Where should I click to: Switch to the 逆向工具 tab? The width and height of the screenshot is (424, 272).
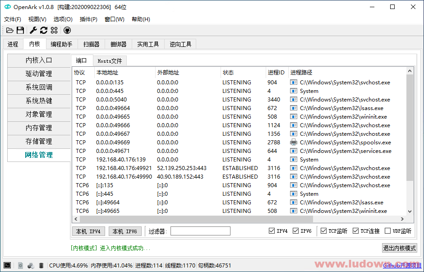(180, 44)
